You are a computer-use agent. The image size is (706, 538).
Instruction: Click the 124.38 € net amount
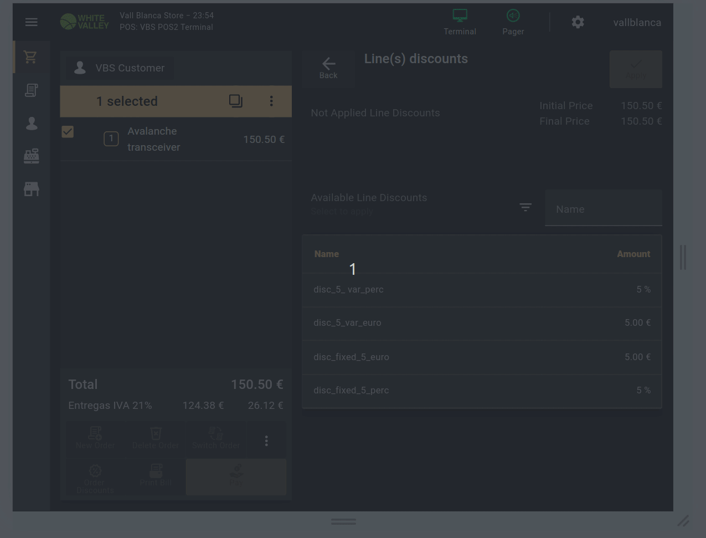pos(203,406)
